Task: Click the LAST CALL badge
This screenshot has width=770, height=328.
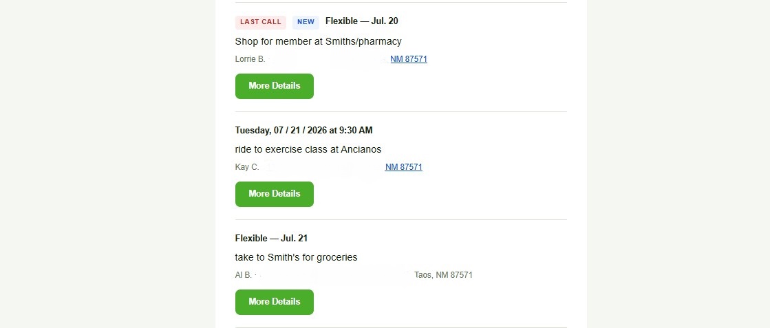Action: pyautogui.click(x=260, y=22)
